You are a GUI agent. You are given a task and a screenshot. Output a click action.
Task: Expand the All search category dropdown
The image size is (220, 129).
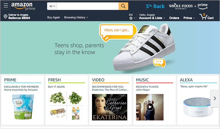coord(52,6)
